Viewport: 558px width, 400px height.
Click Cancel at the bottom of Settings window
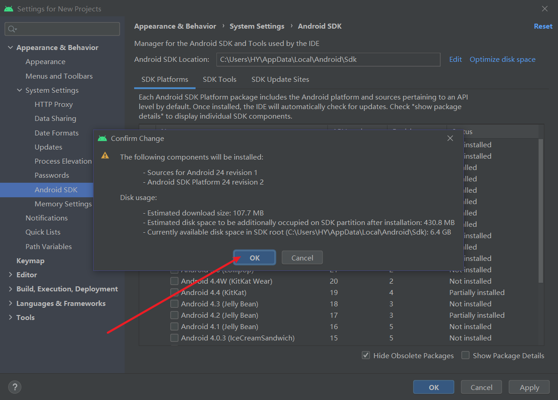pyautogui.click(x=482, y=387)
